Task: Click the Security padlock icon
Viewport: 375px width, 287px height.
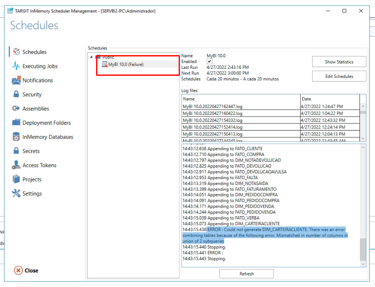Action: (x=16, y=94)
